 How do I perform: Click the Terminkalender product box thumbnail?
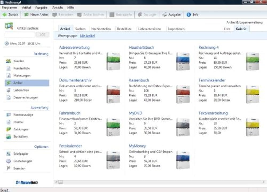(x=253, y=94)
